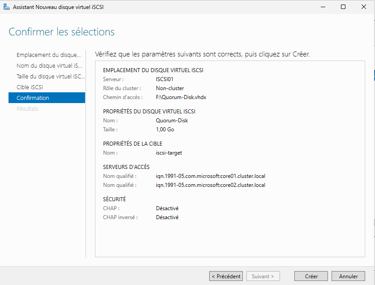Click the path "F:\Quorum-Disk.vhdx"

pyautogui.click(x=181, y=97)
